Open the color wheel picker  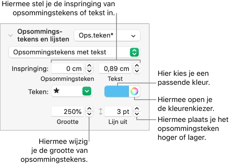[134, 91]
